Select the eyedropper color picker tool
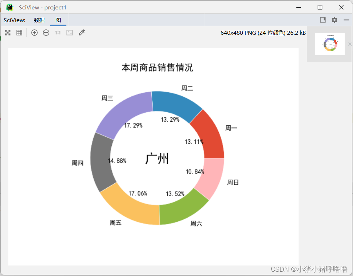This screenshot has width=353, height=276. pyautogui.click(x=82, y=33)
